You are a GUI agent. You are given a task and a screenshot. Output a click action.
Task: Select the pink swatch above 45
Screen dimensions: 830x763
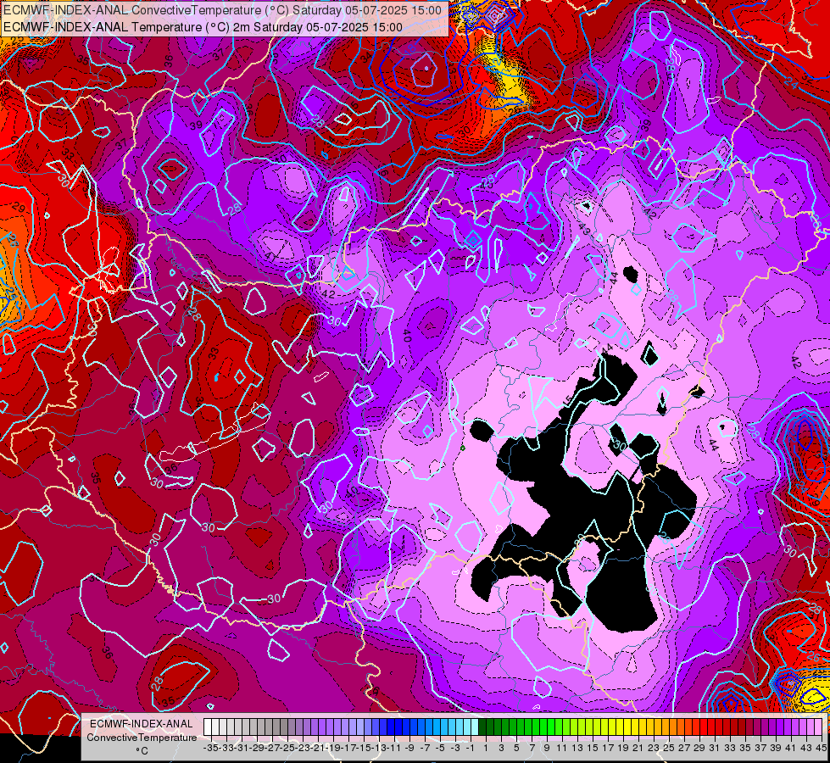coord(818,727)
